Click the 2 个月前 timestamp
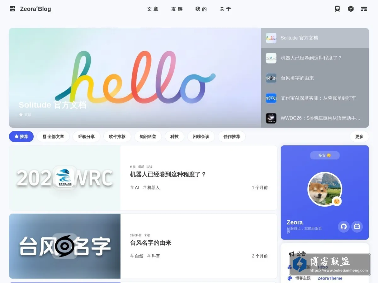Viewport: 378px width, 283px height. coord(260,256)
